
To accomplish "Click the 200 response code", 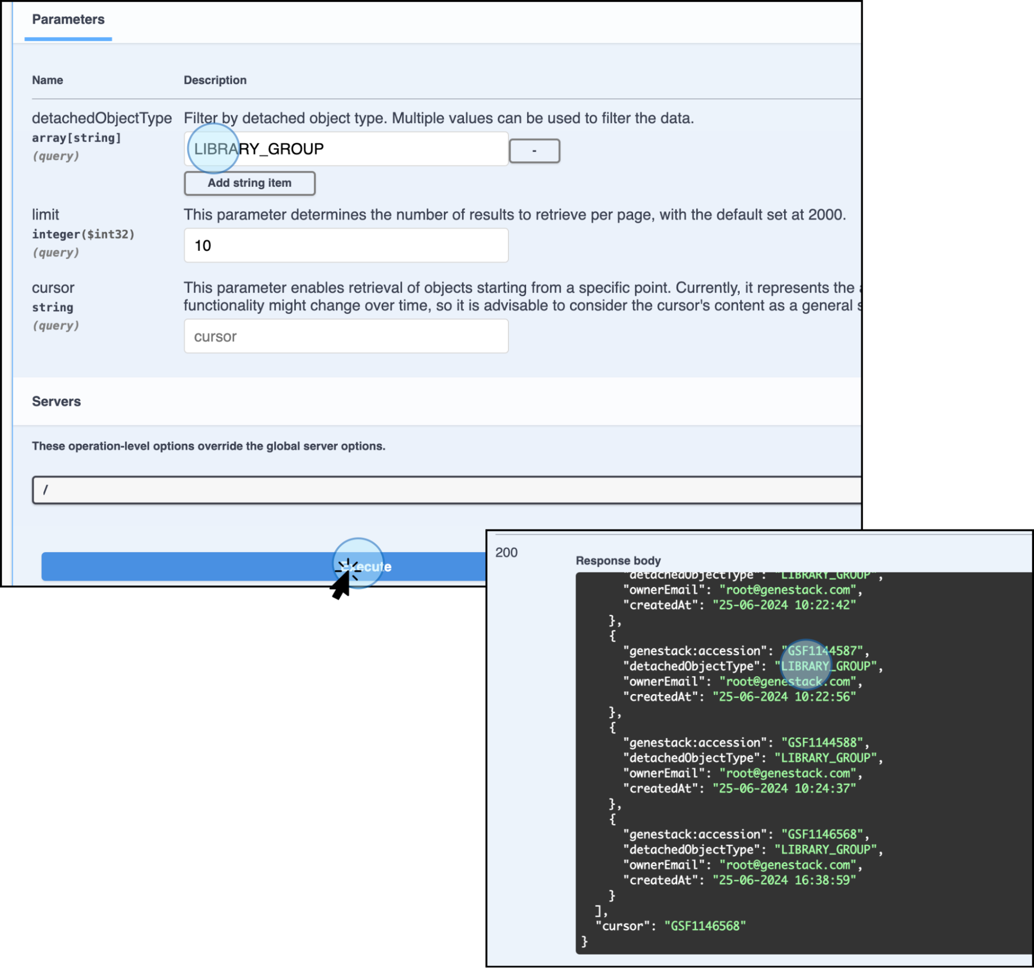I will [506, 552].
